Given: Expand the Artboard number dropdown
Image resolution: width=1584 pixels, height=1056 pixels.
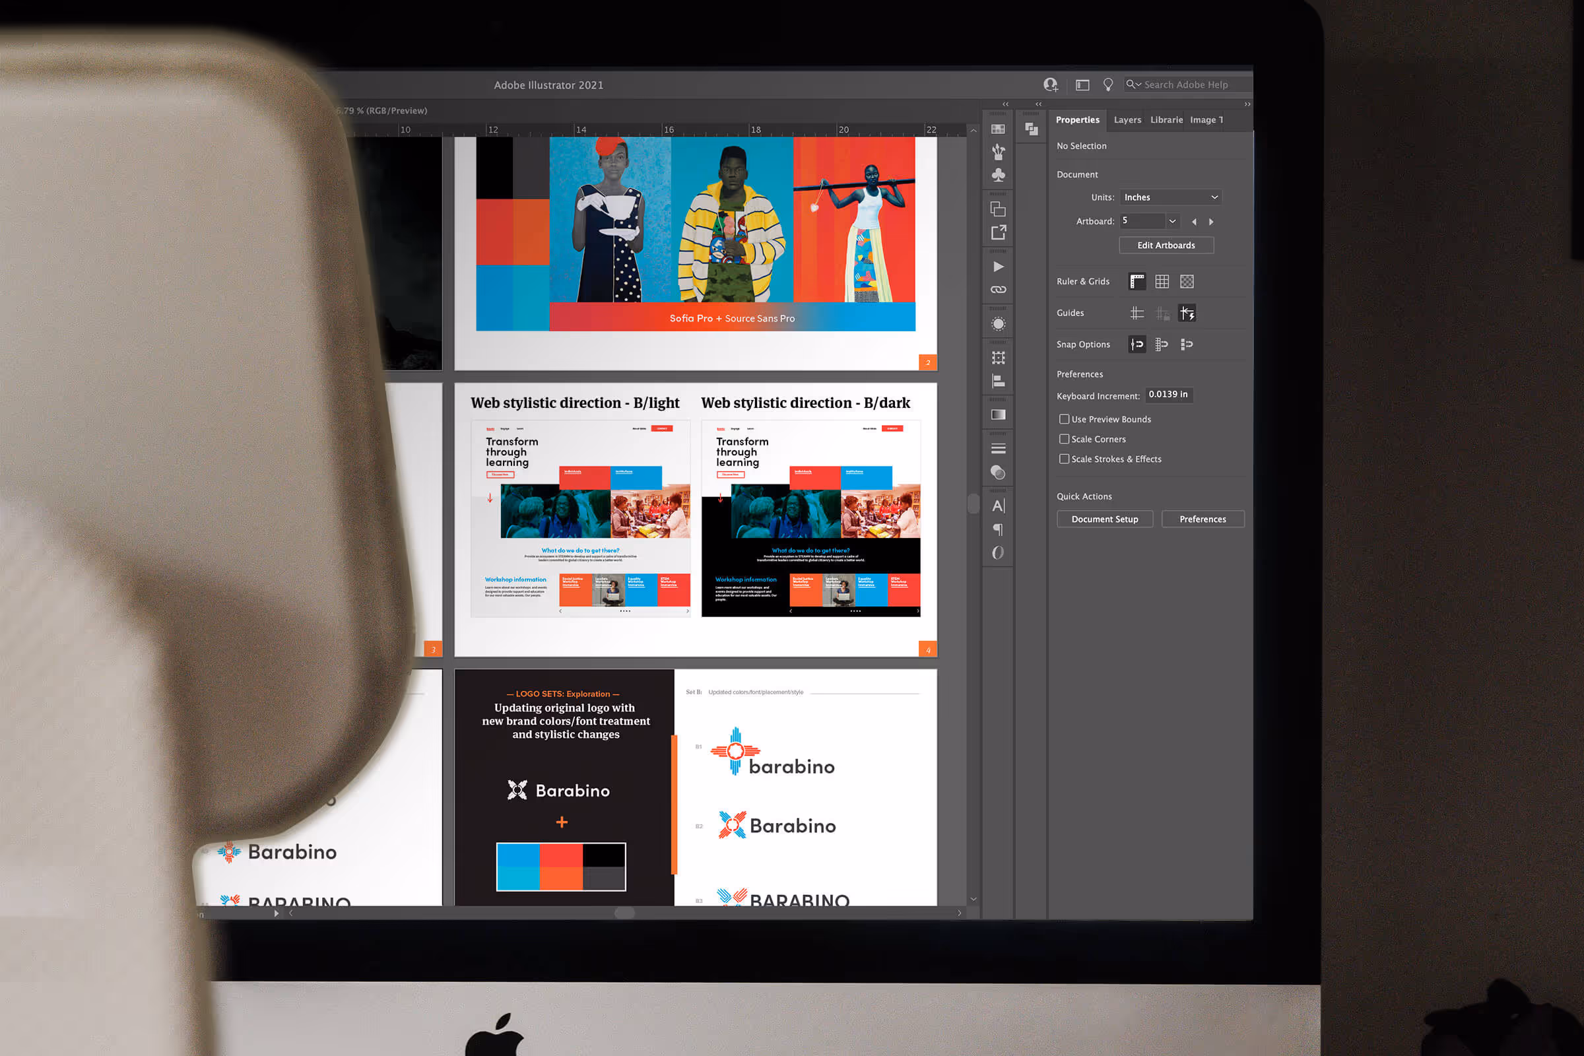Looking at the screenshot, I should [x=1172, y=221].
